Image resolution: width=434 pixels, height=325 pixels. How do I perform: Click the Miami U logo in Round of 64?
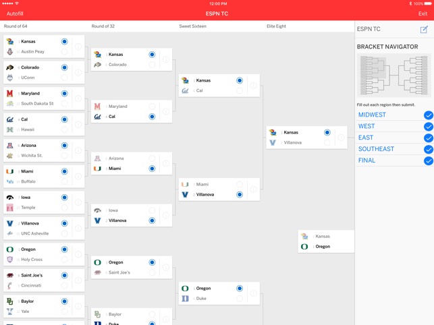[10, 171]
